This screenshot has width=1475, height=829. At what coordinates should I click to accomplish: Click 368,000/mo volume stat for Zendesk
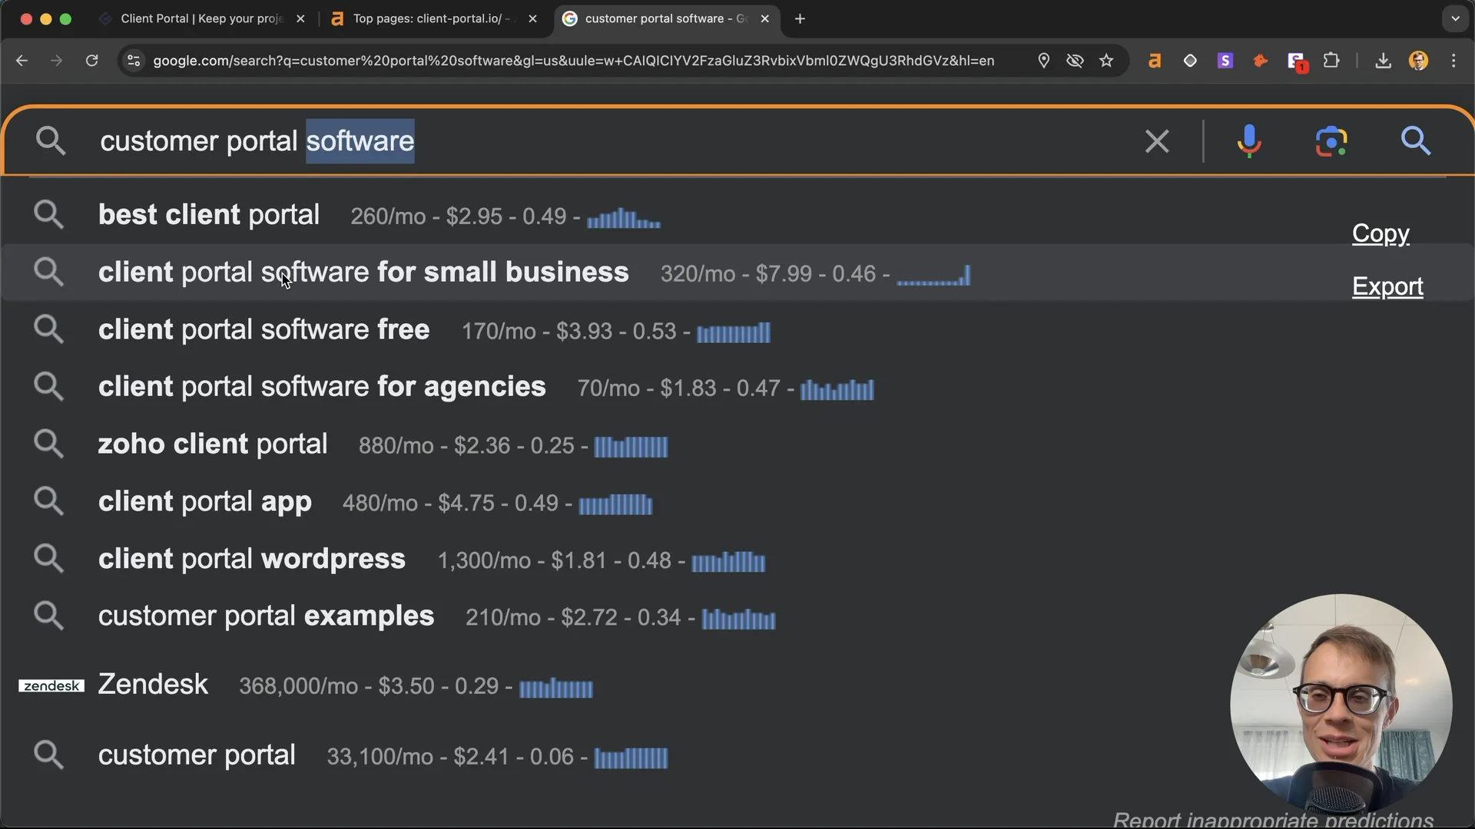(298, 686)
